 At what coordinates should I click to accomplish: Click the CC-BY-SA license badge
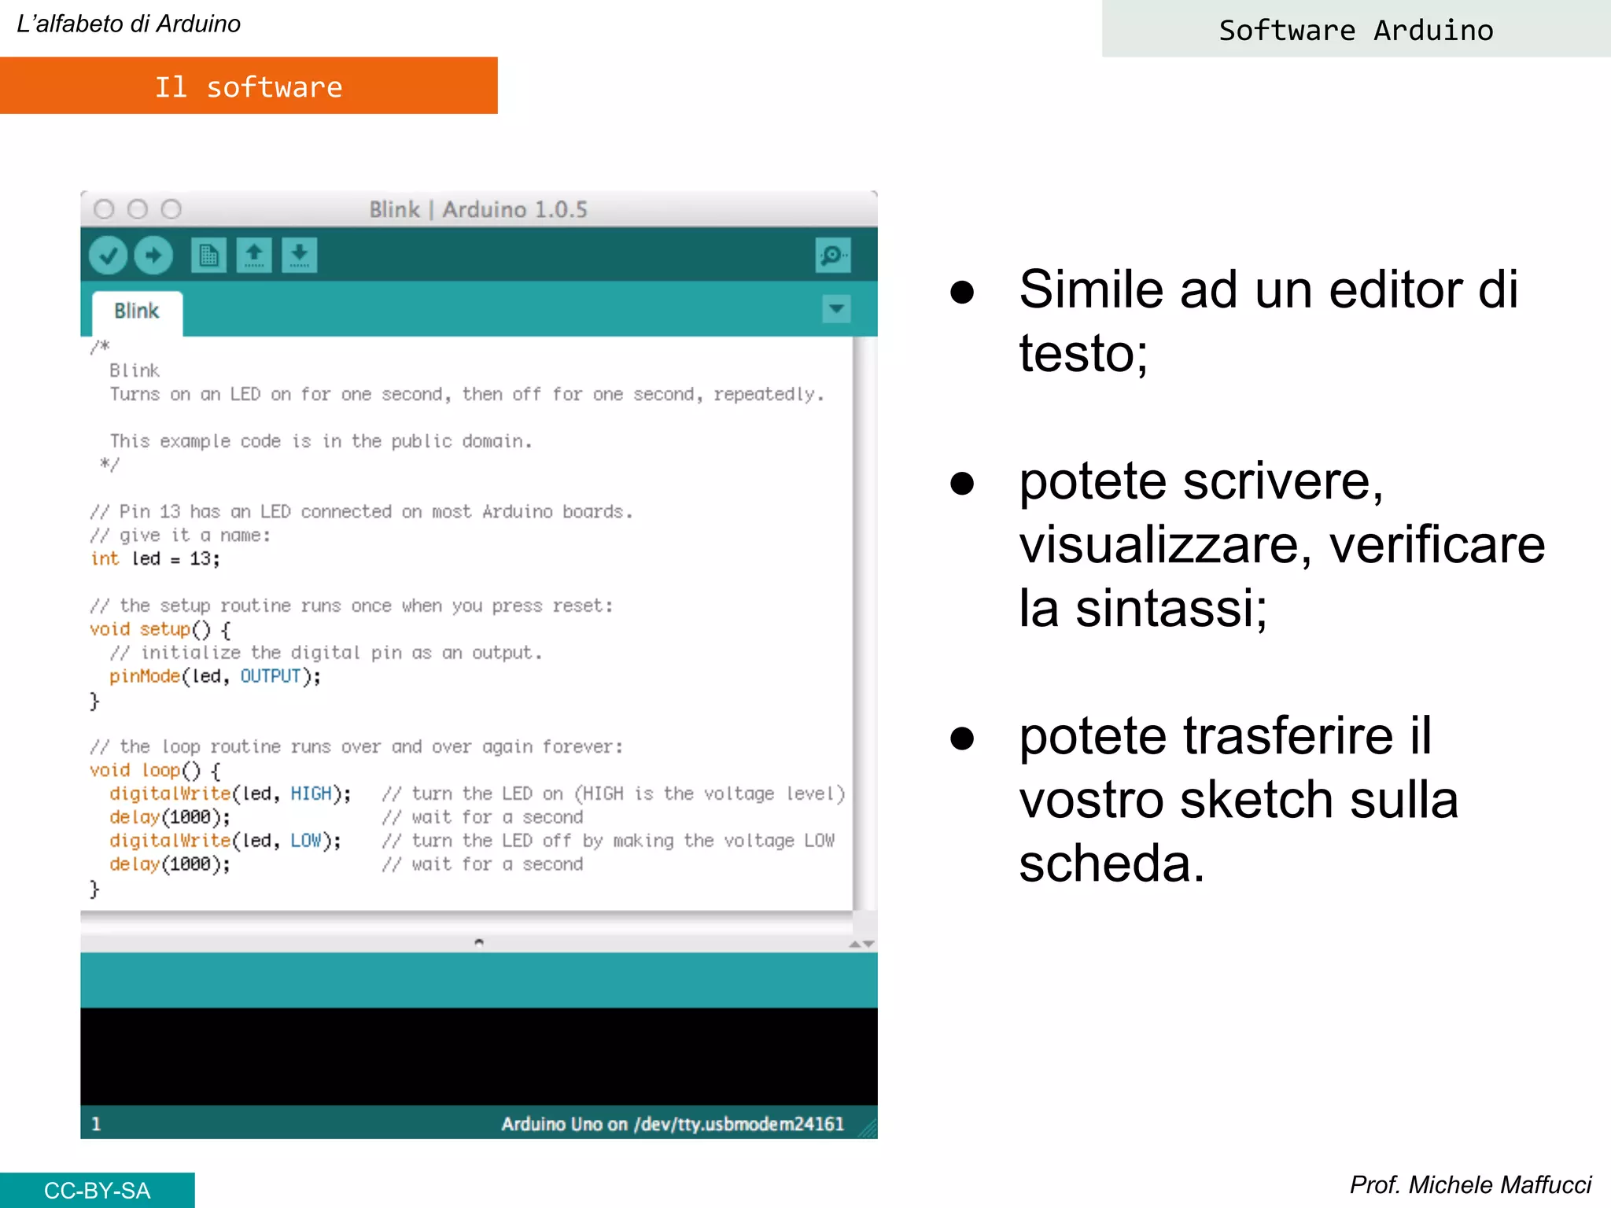(98, 1190)
